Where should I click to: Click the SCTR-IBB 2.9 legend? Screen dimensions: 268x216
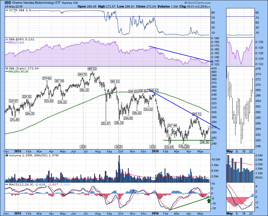[18, 10]
